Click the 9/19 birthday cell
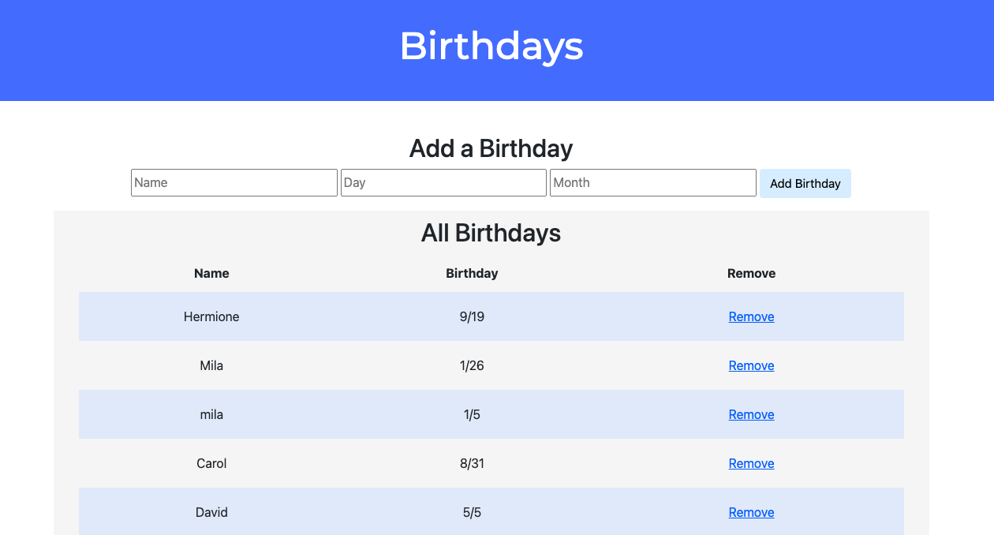The width and height of the screenshot is (994, 535). tap(472, 316)
